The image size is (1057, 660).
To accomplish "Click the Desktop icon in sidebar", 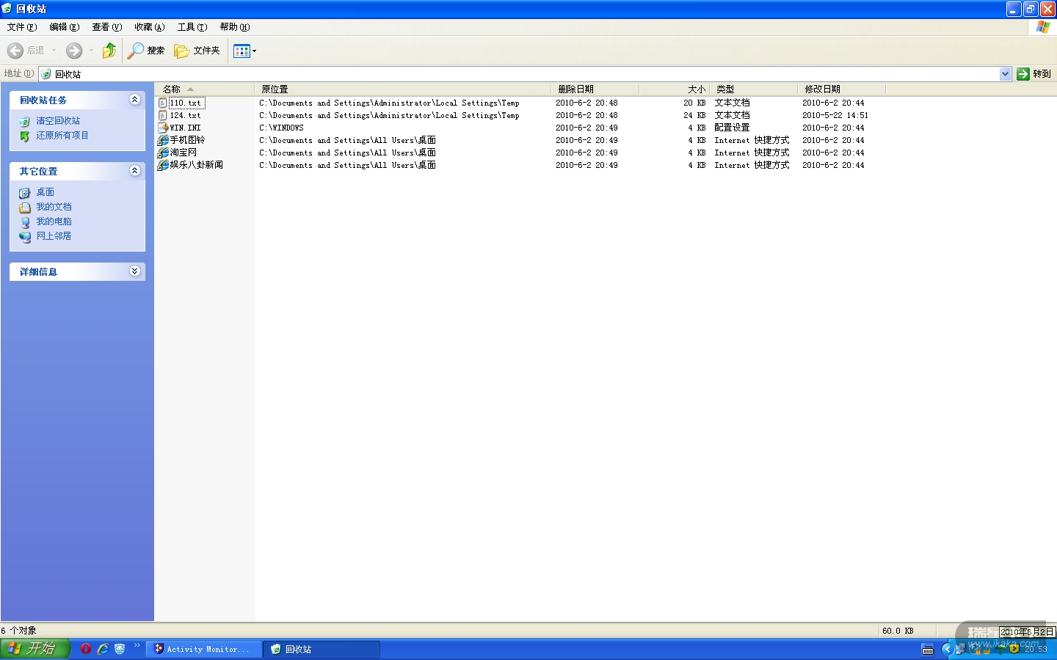I will point(25,193).
